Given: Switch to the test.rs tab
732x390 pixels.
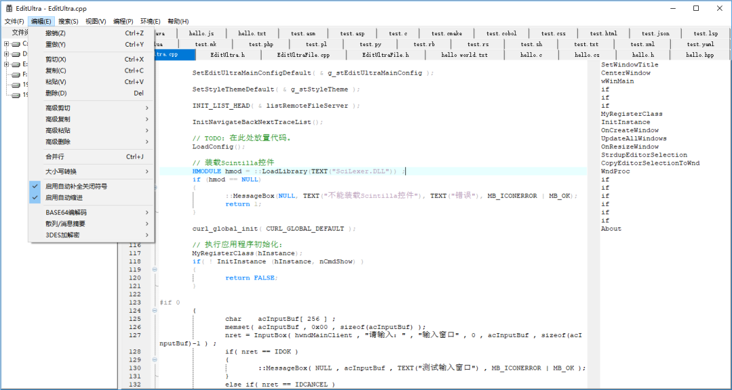Looking at the screenshot, I should tap(478, 44).
